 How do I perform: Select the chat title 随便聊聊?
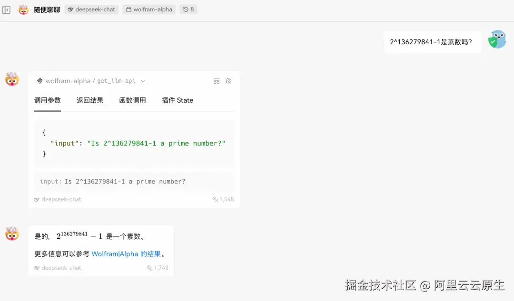(48, 10)
